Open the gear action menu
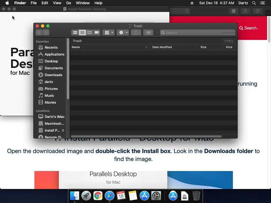The height and width of the screenshot is (203, 271). pyautogui.click(x=123, y=33)
